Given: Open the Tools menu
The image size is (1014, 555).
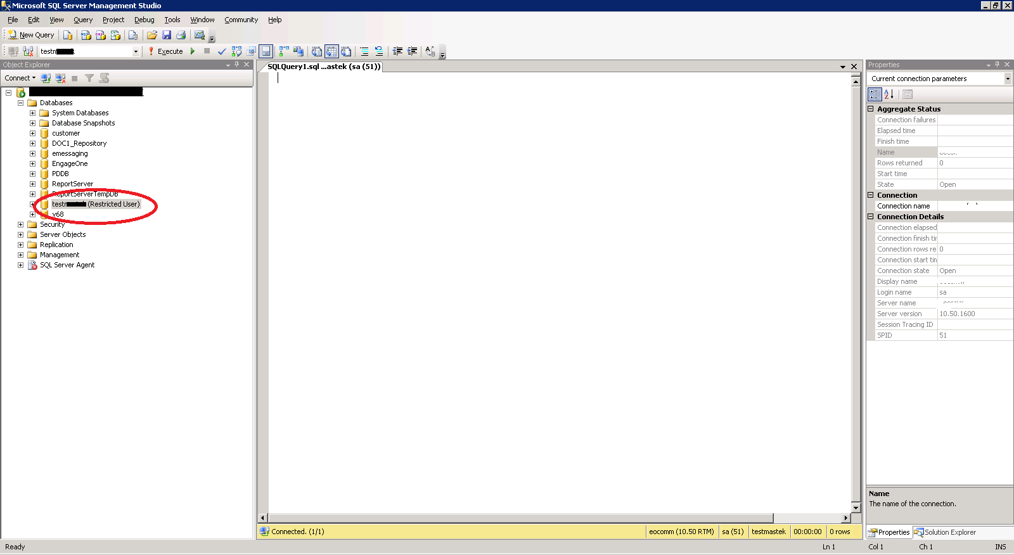Looking at the screenshot, I should point(172,20).
